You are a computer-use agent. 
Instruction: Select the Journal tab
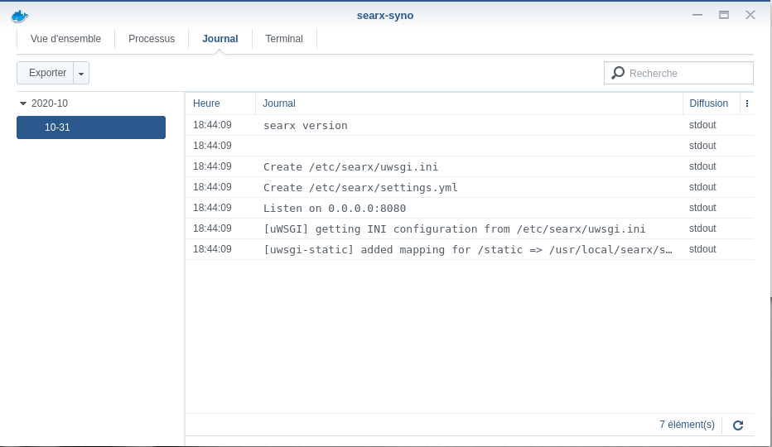(220, 39)
